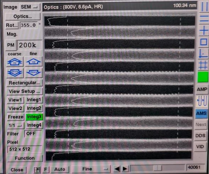
Task: Click the focus slider thumb
Action: 158,168
